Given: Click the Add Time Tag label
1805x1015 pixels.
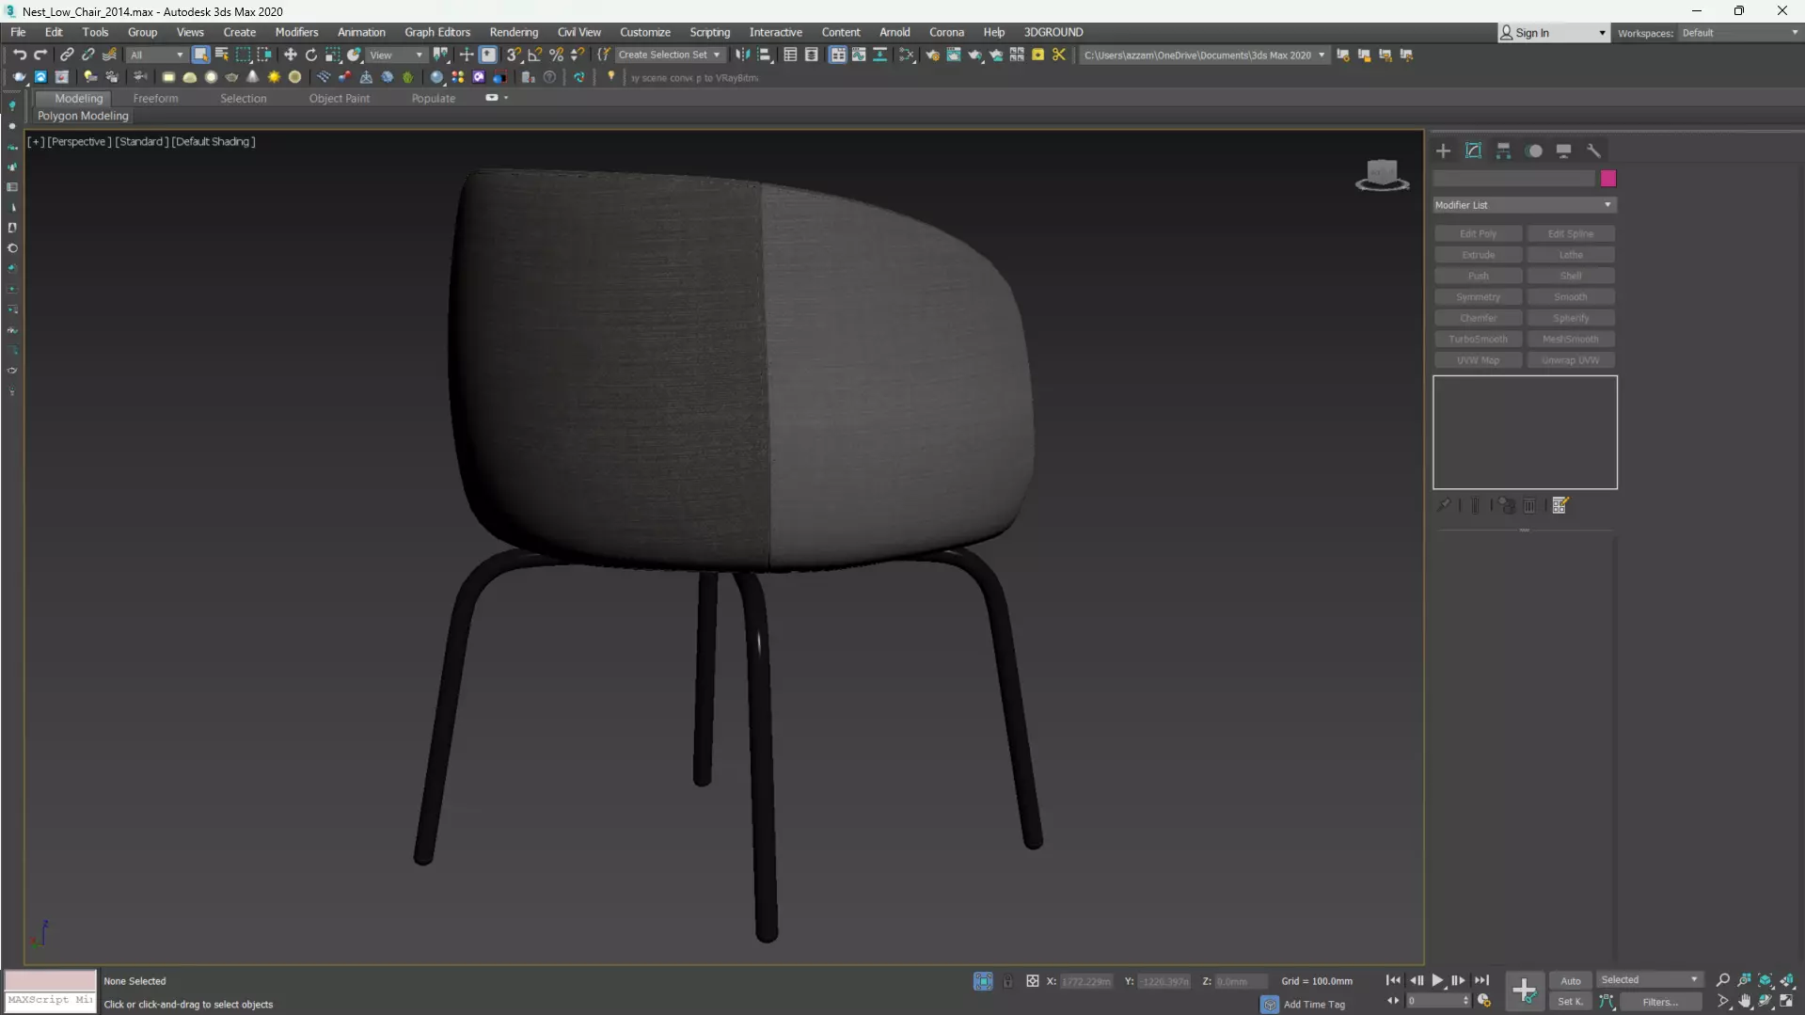Looking at the screenshot, I should (1314, 1004).
